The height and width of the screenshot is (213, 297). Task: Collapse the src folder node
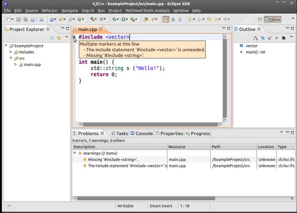pos(11,58)
